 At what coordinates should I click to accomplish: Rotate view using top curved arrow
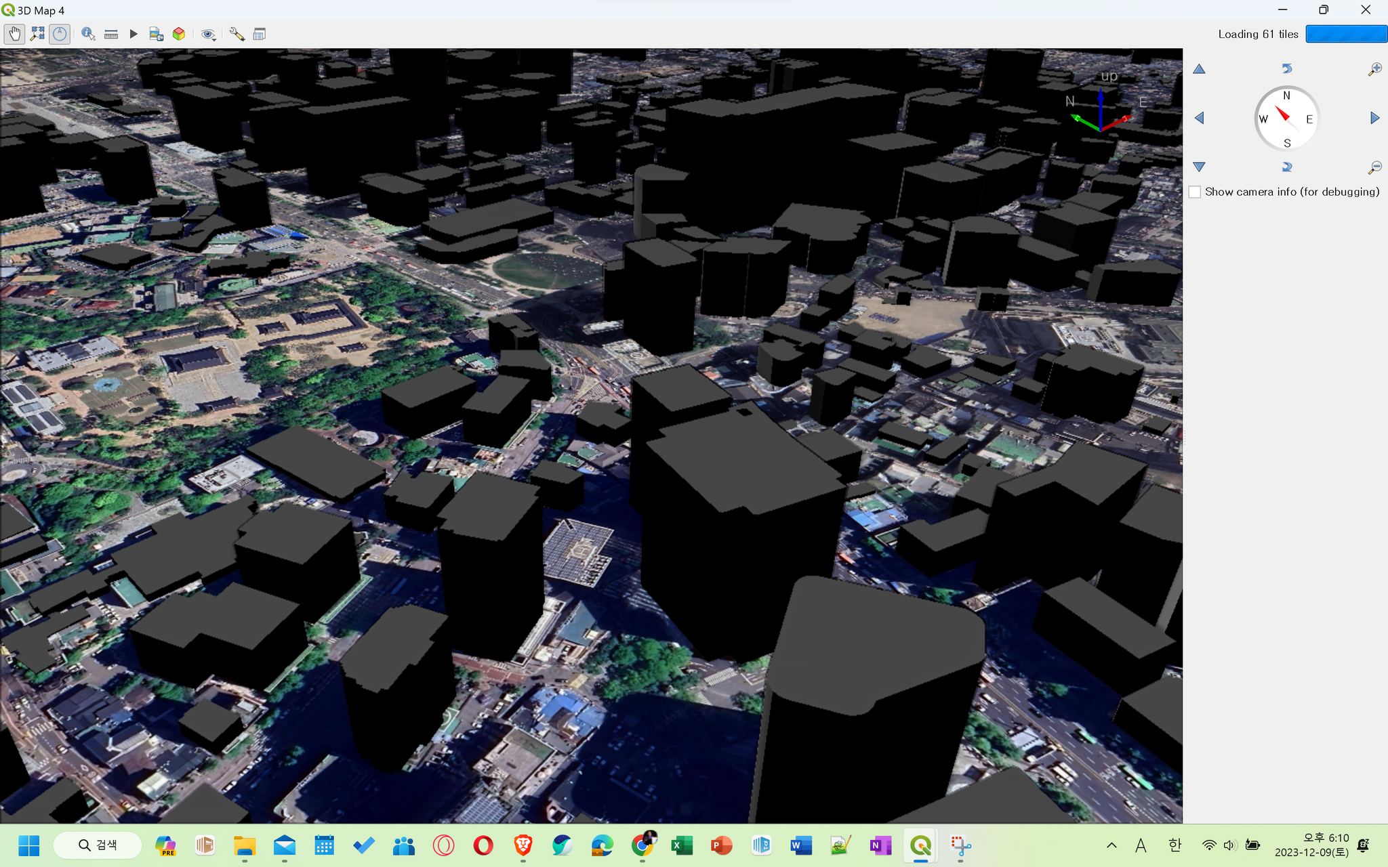pyautogui.click(x=1286, y=68)
